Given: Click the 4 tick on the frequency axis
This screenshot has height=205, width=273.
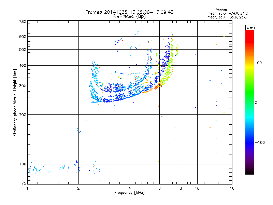Looking at the screenshot, I should [x=130, y=188].
